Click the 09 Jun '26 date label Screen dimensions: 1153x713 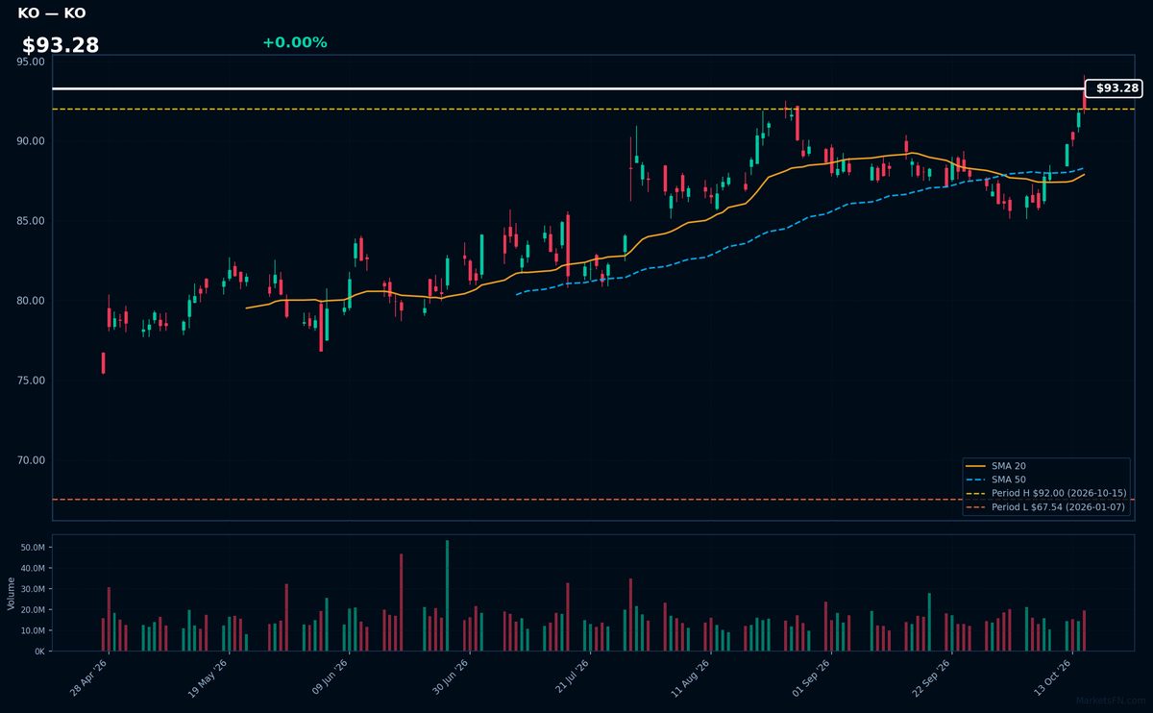pos(330,678)
